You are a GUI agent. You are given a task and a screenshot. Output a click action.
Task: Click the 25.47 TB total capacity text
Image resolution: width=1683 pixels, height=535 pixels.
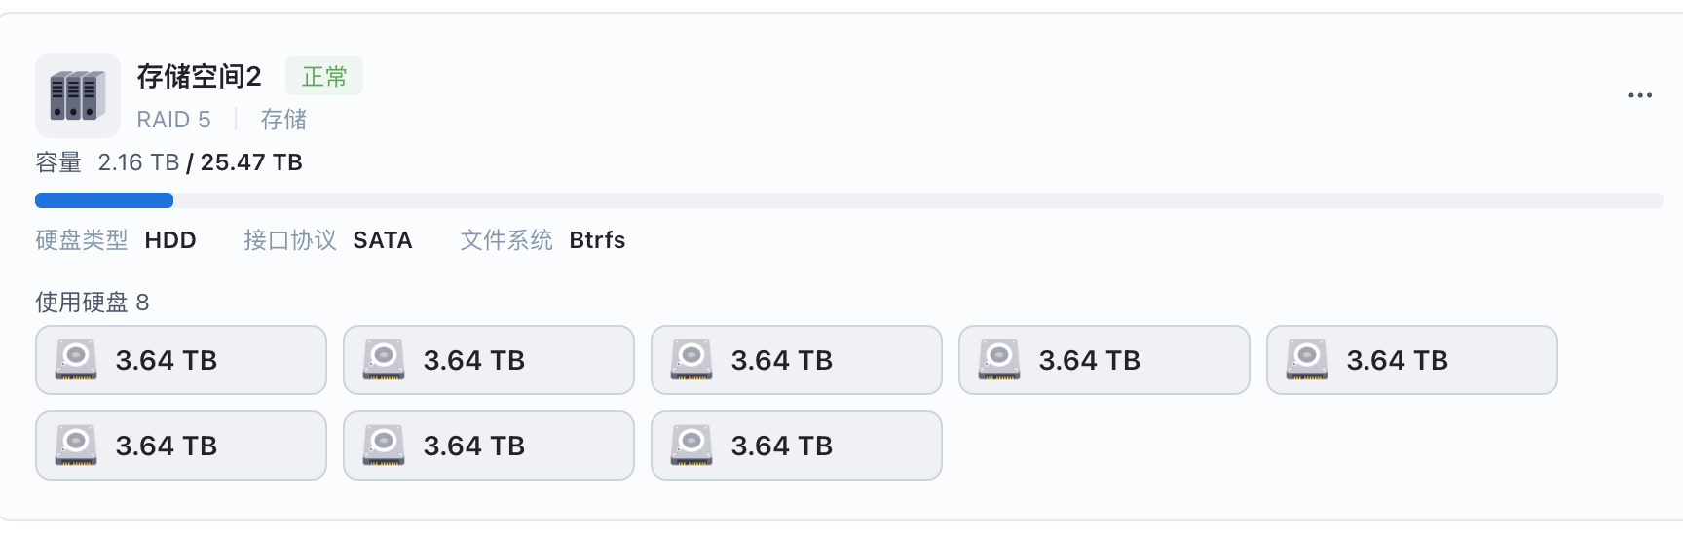(x=251, y=162)
